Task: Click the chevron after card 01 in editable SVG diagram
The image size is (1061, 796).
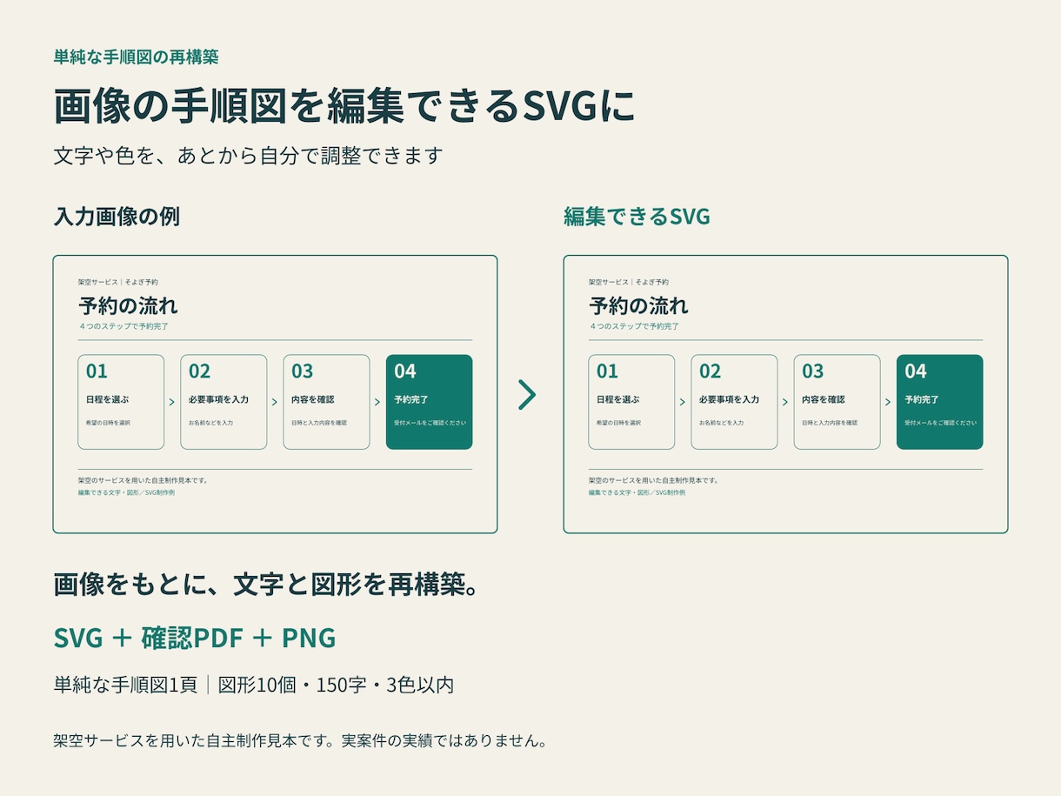Action: click(x=683, y=402)
